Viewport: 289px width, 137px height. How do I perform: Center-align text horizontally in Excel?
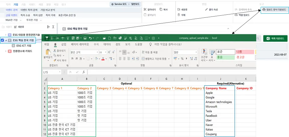[125, 59]
